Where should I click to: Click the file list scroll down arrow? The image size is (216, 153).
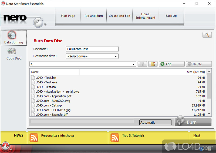coord(209,114)
